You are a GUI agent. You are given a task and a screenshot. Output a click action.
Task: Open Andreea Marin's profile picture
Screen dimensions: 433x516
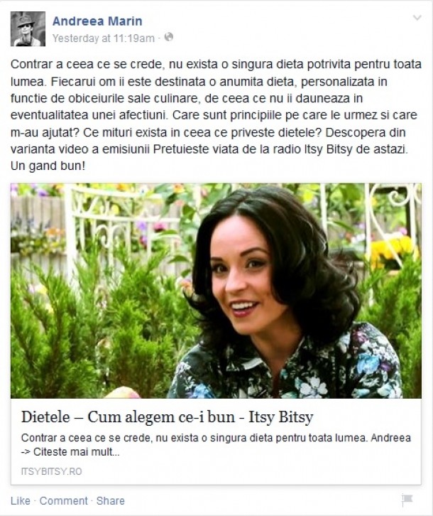[x=28, y=28]
